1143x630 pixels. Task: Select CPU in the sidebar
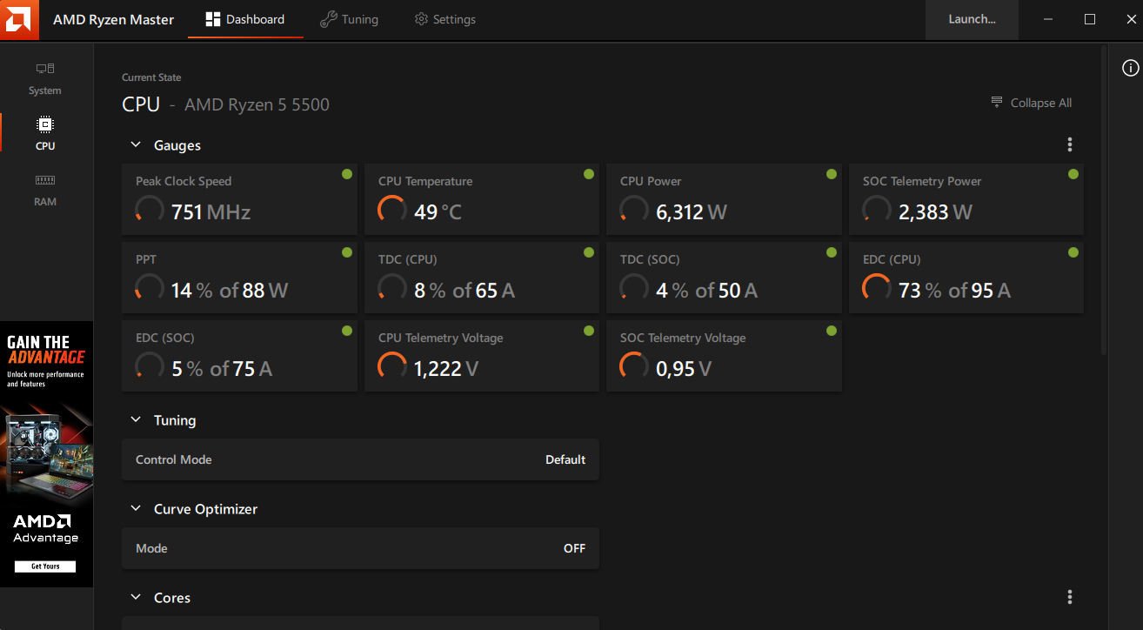45,134
